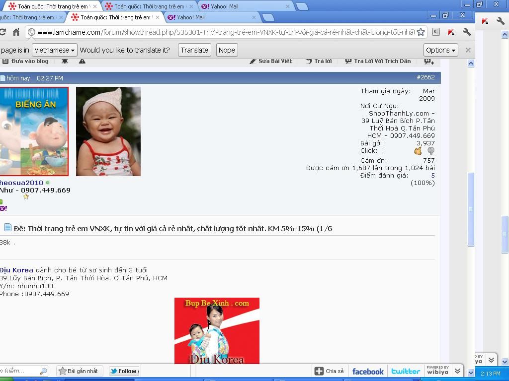Open post number #2662 link
This screenshot has height=381, width=509.
click(x=425, y=77)
